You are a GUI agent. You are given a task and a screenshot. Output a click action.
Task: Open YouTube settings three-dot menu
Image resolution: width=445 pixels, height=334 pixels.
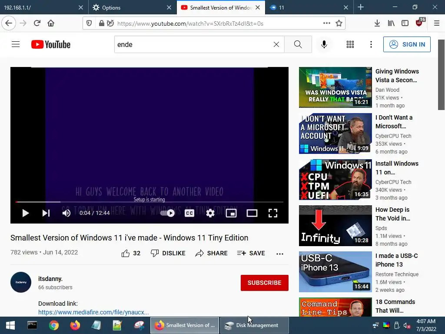click(x=371, y=44)
